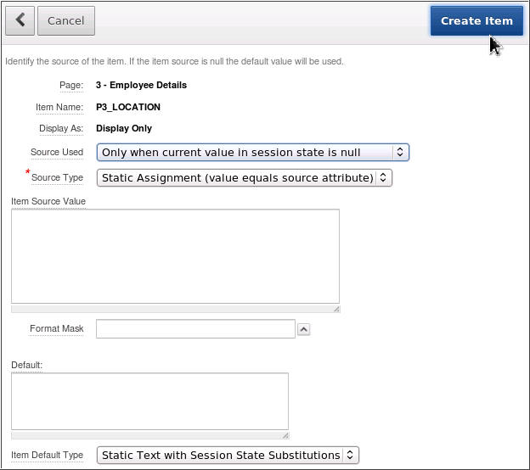
Task: Click the Source Type label link
Action: (x=57, y=177)
